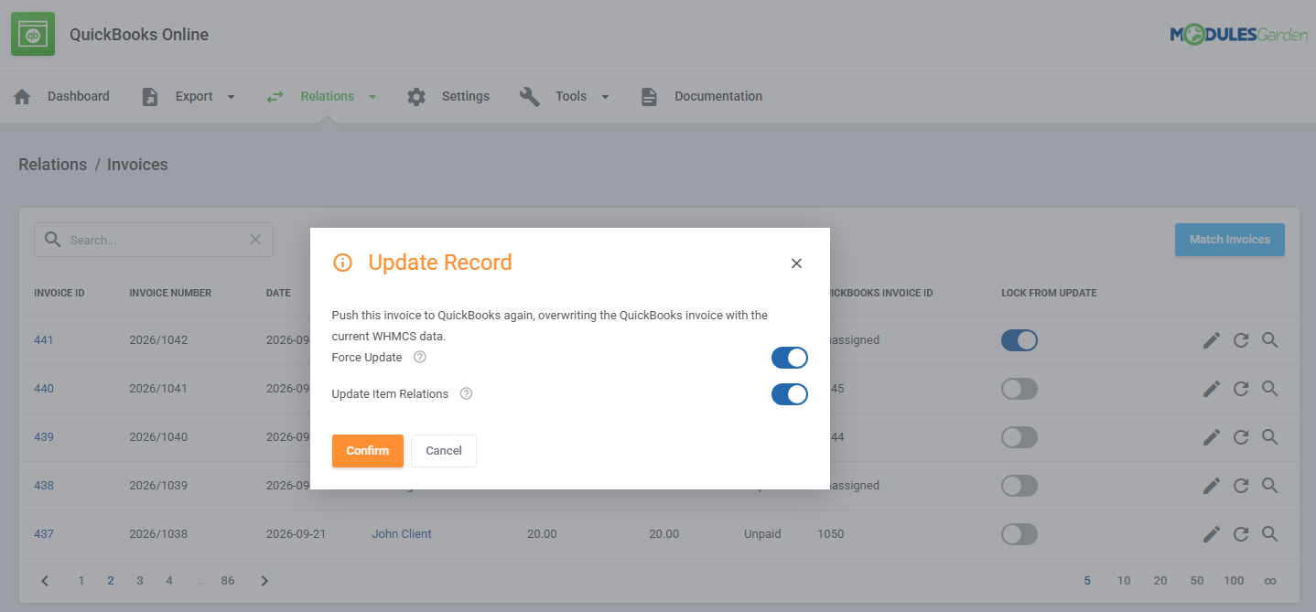Click the Tools wrench icon

coord(530,96)
